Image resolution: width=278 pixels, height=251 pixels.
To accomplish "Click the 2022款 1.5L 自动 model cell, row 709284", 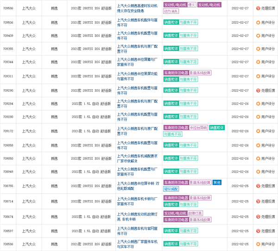I will coord(91,104).
